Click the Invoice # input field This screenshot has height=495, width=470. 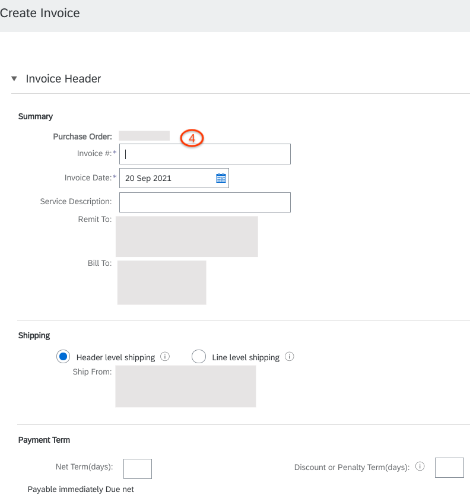pyautogui.click(x=205, y=154)
